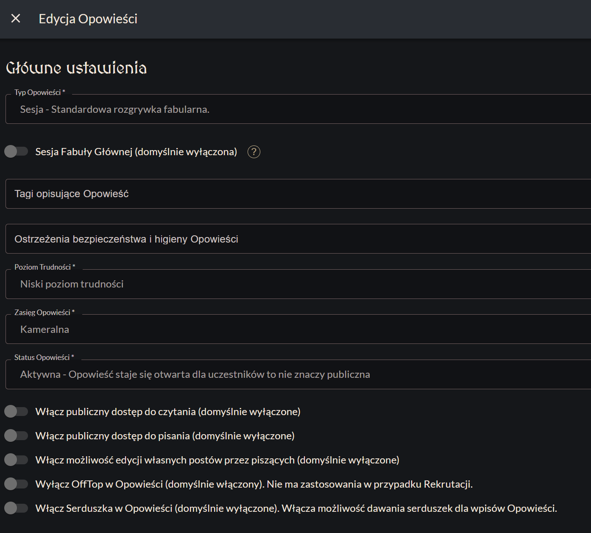Turn on editing own posts switch
The height and width of the screenshot is (533, 591).
[x=16, y=460]
